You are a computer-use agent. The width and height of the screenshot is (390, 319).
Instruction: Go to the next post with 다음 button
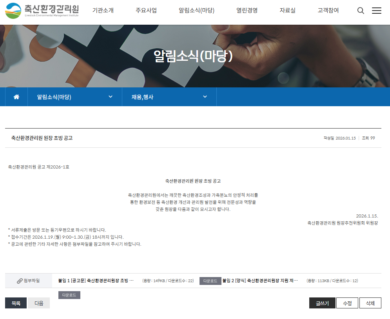tap(38, 303)
